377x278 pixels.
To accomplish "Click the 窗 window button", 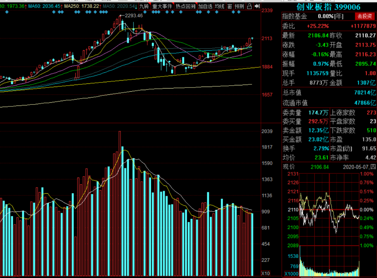I will tap(230, 7).
